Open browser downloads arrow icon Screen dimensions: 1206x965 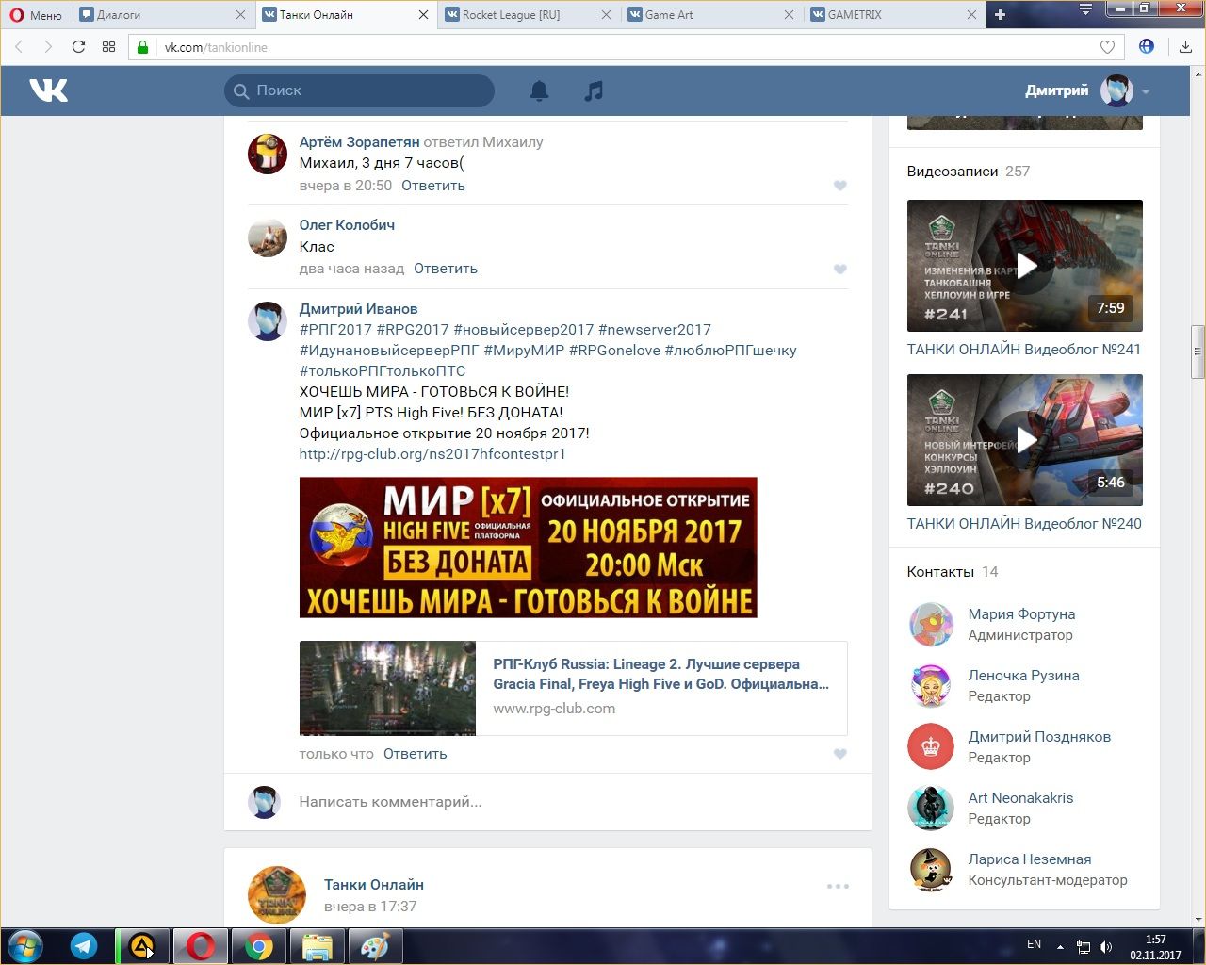click(x=1185, y=47)
